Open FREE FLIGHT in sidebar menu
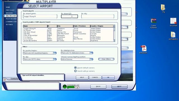Screen dimensions: 179x101 pos(10,10)
